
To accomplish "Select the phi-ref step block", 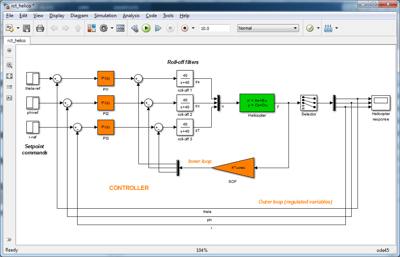I will pyautogui.click(x=33, y=103).
